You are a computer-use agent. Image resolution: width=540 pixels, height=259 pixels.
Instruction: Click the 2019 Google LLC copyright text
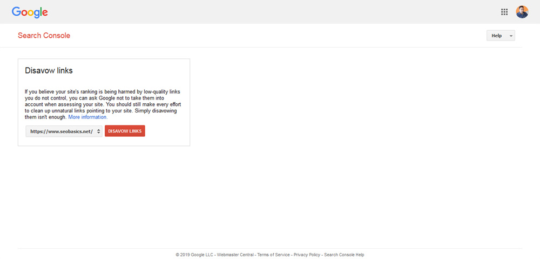pyautogui.click(x=194, y=255)
